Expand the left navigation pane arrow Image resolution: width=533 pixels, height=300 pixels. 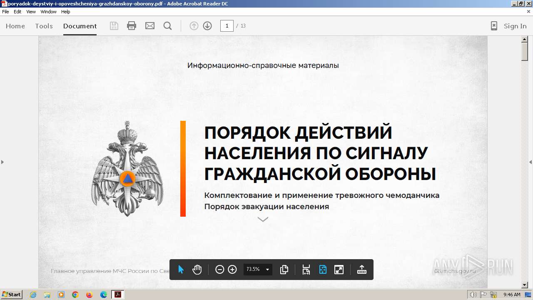pos(2,162)
